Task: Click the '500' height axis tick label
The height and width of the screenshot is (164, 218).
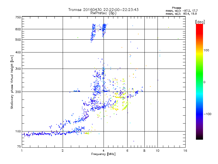Action: pos(18,40)
